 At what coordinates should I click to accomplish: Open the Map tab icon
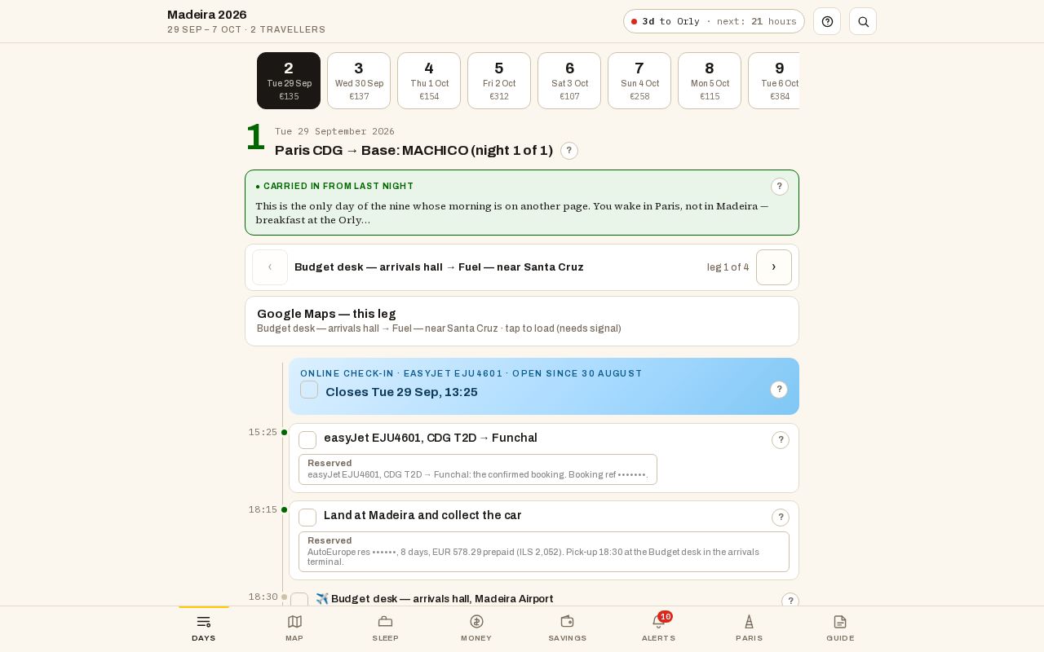(294, 628)
